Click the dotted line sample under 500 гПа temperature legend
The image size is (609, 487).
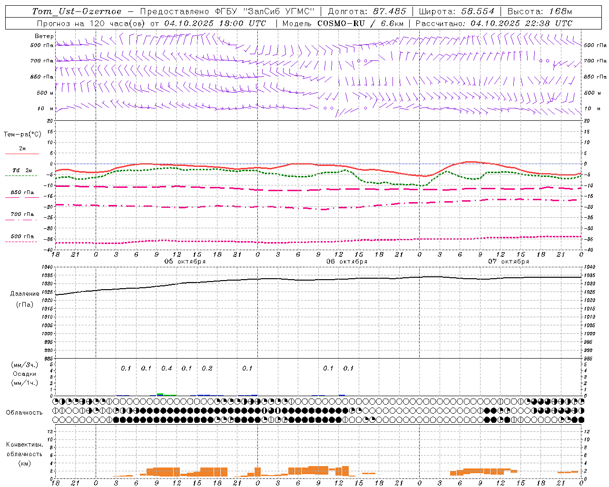click(21, 242)
